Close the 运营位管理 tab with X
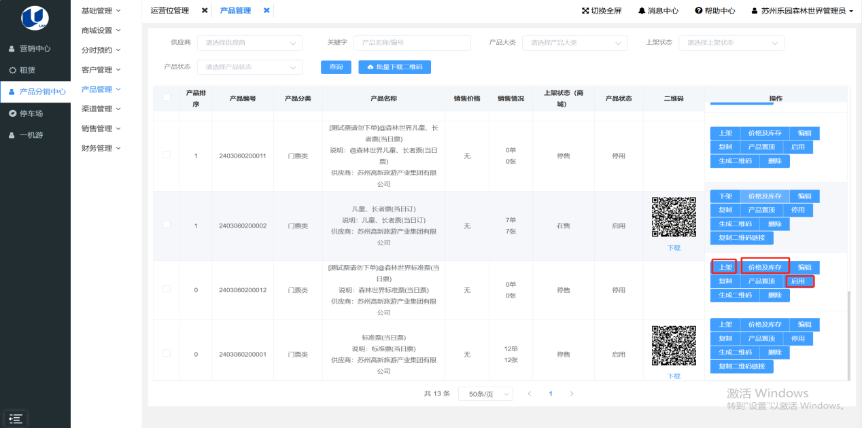This screenshot has height=428, width=862. pyautogui.click(x=205, y=11)
